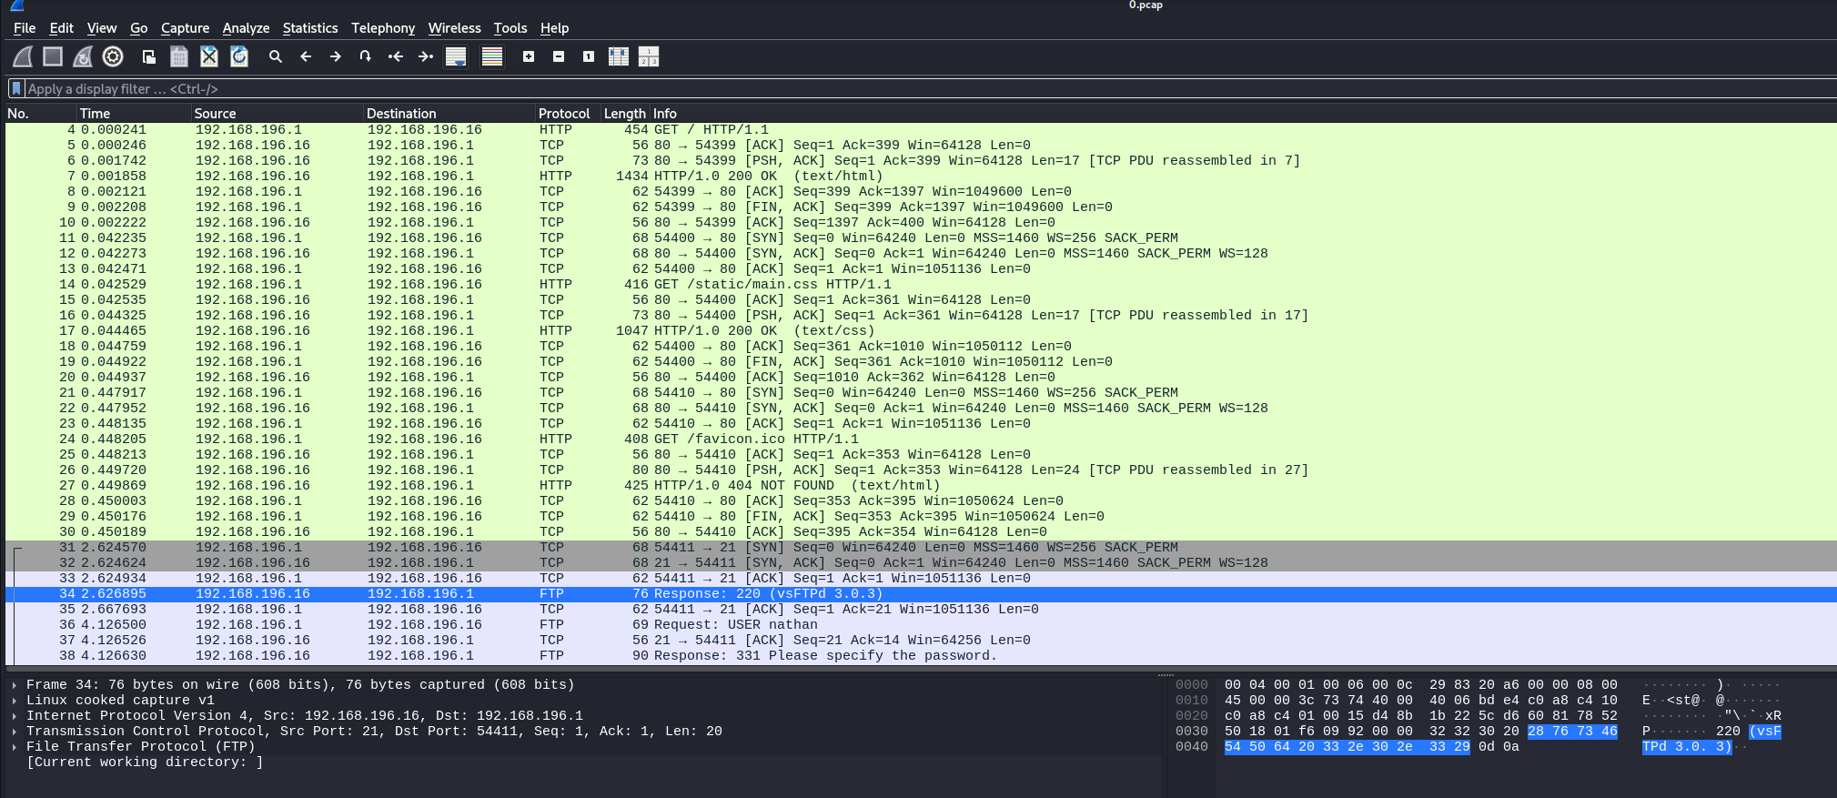Reload this capture file

point(239,56)
